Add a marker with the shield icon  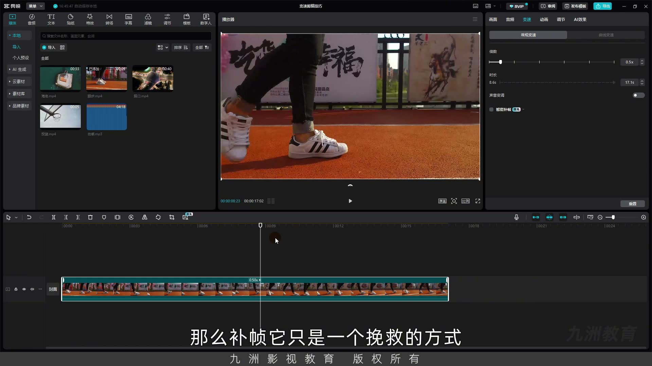click(x=104, y=217)
